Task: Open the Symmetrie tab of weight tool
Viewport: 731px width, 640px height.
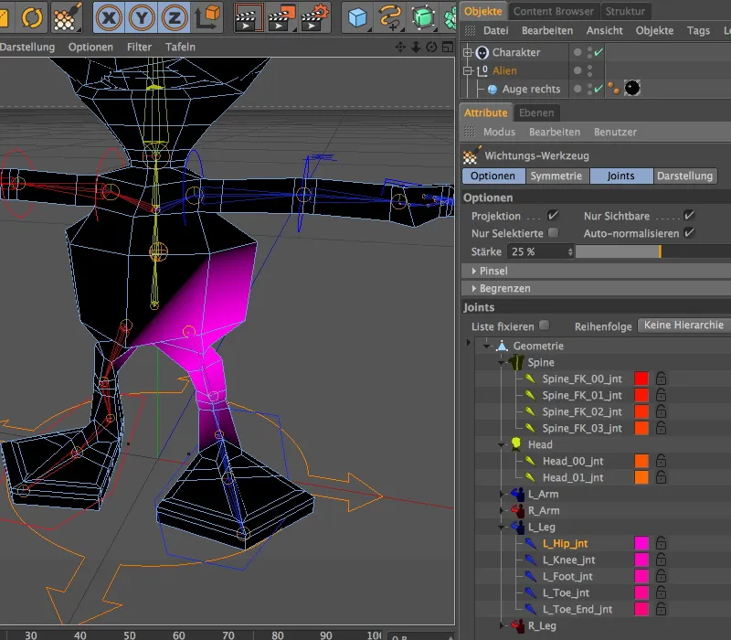Action: pos(556,176)
